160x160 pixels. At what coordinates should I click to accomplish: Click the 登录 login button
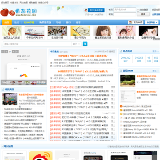tap(143, 14)
